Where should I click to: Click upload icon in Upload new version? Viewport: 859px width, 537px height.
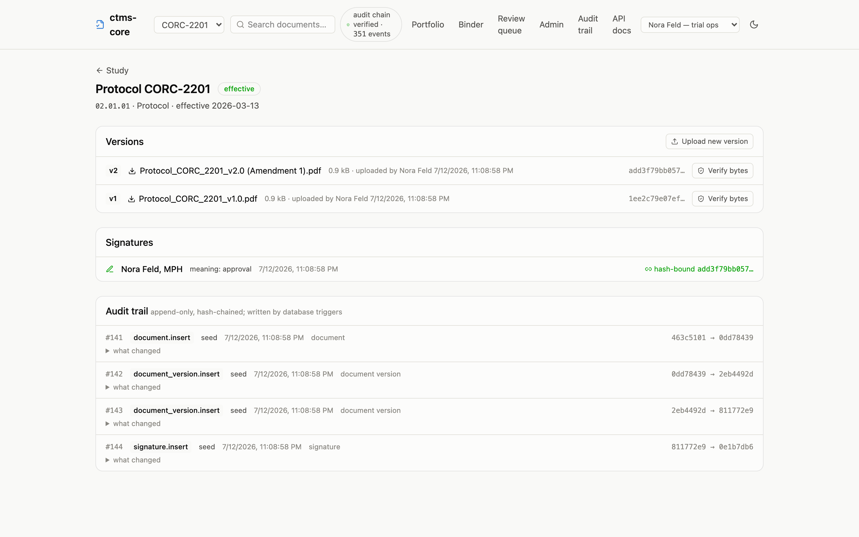(675, 141)
